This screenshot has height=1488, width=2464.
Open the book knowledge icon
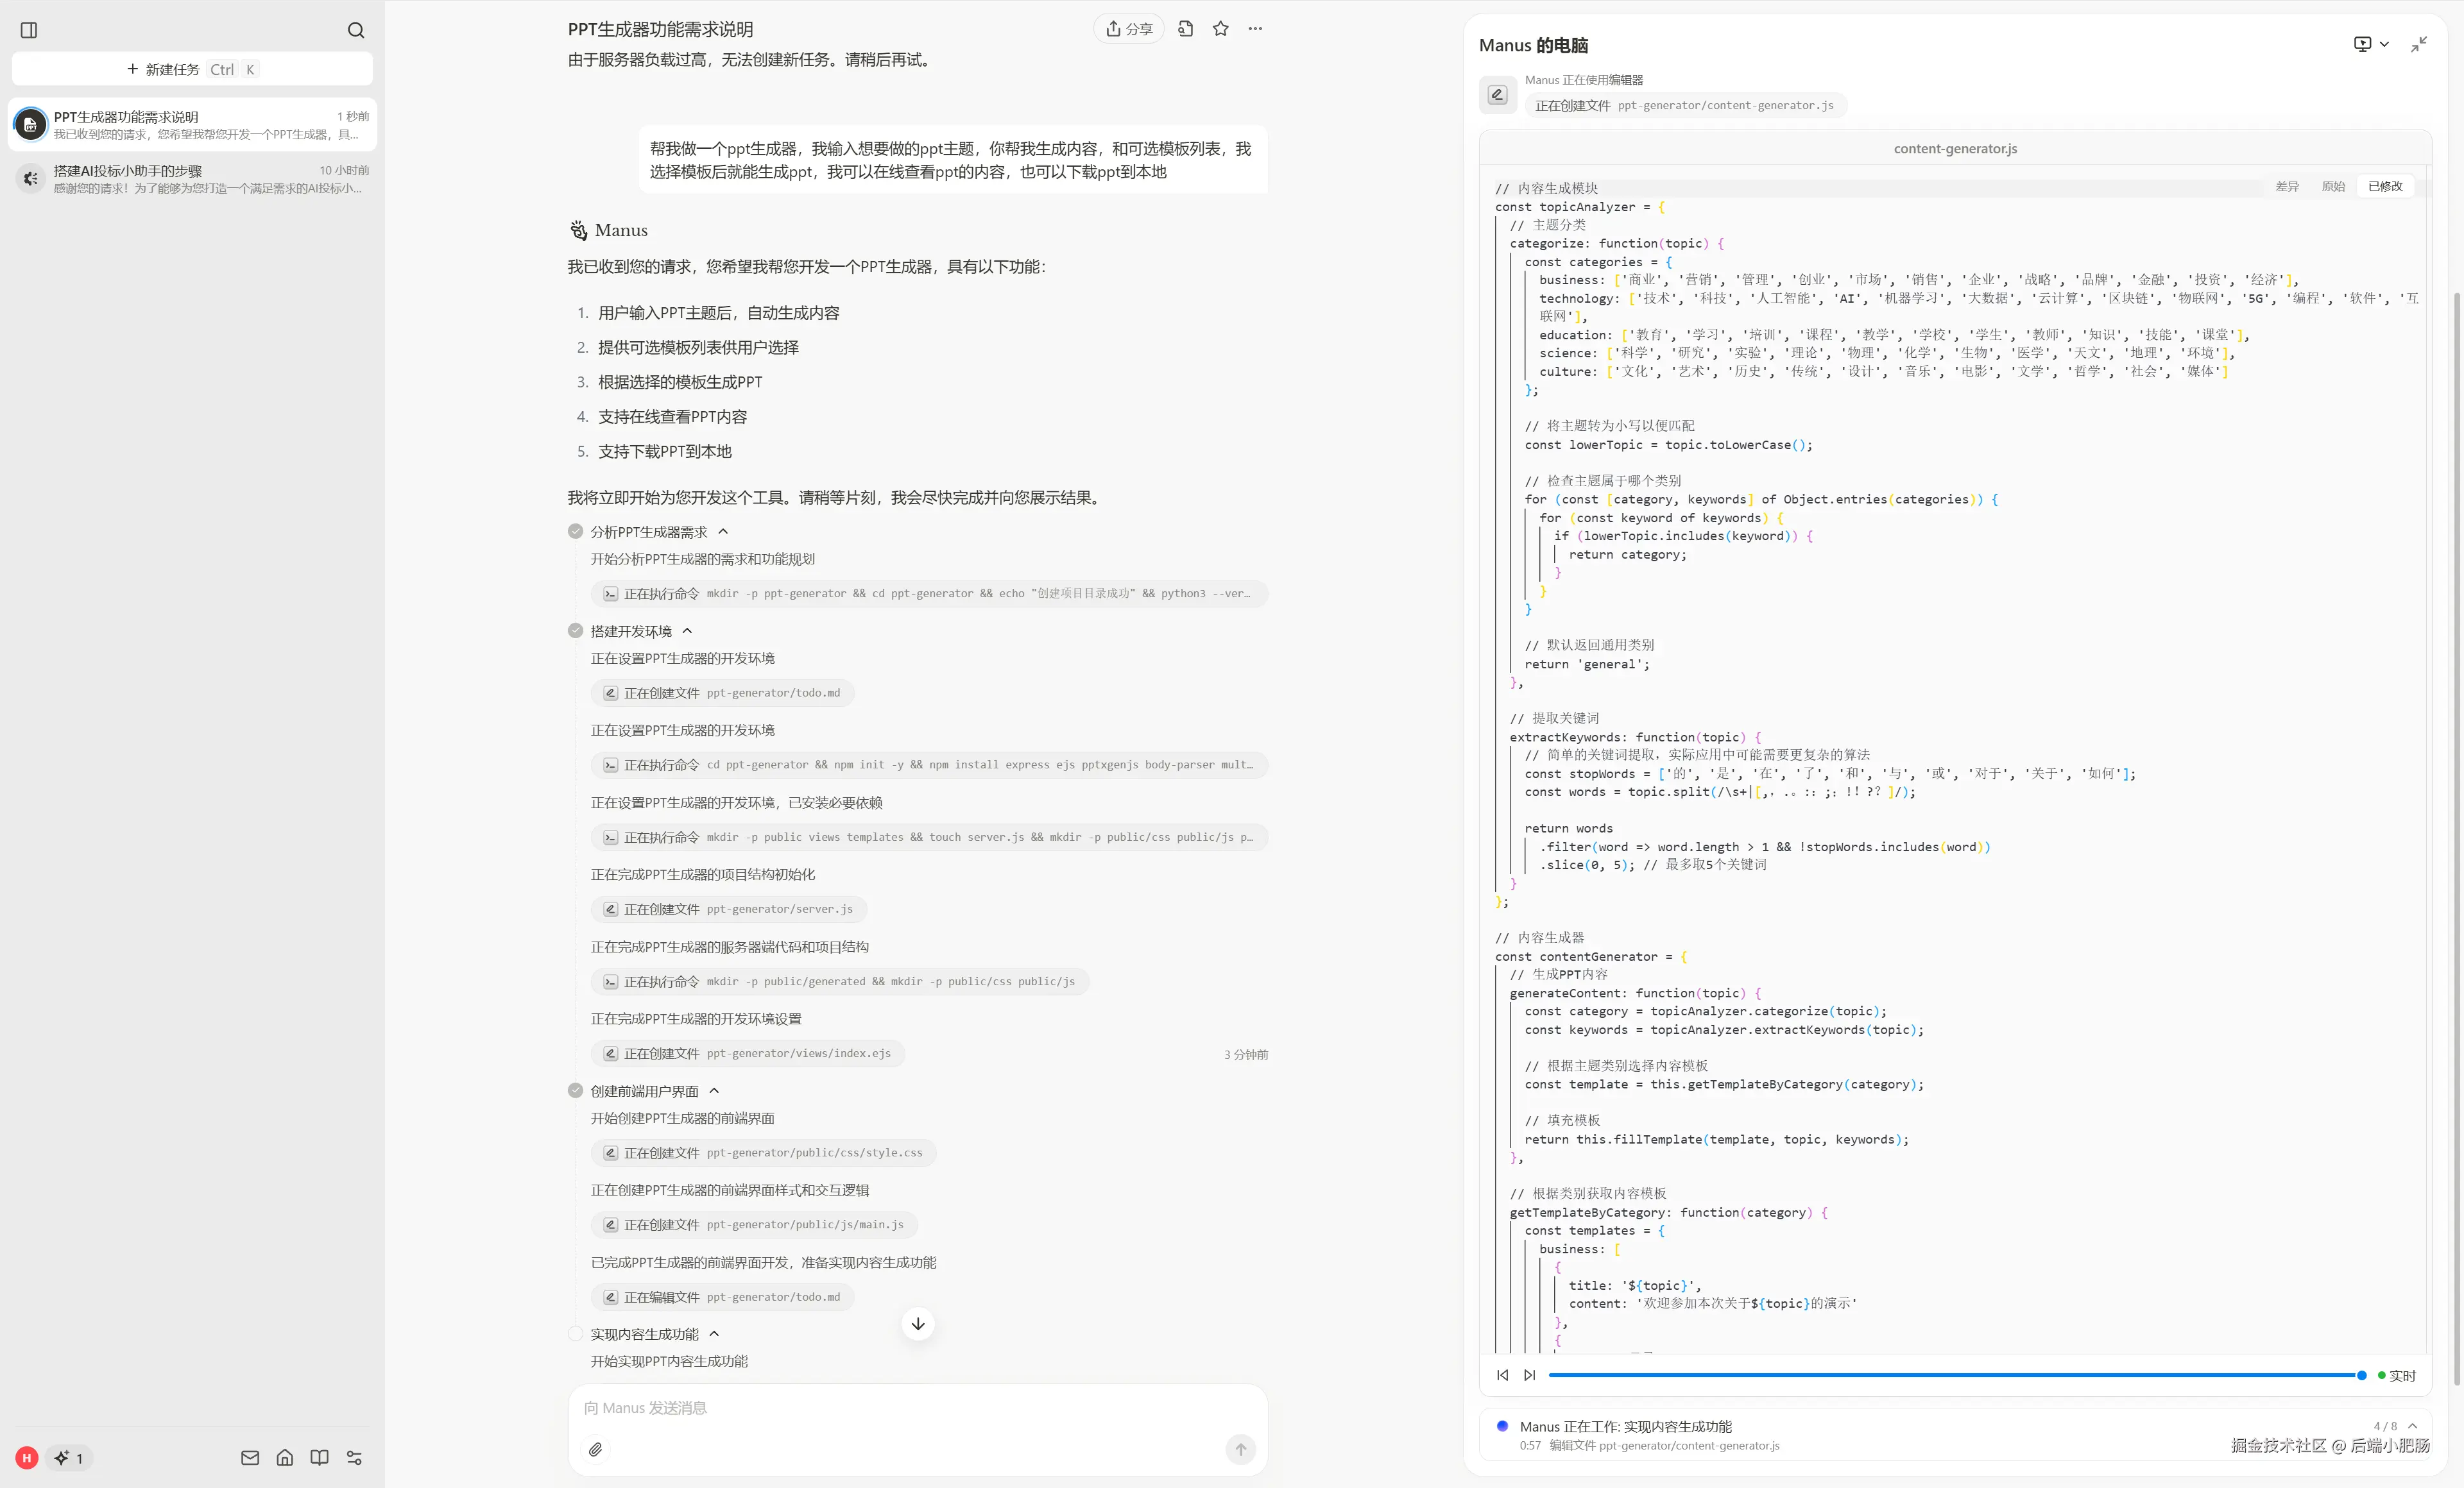319,1457
